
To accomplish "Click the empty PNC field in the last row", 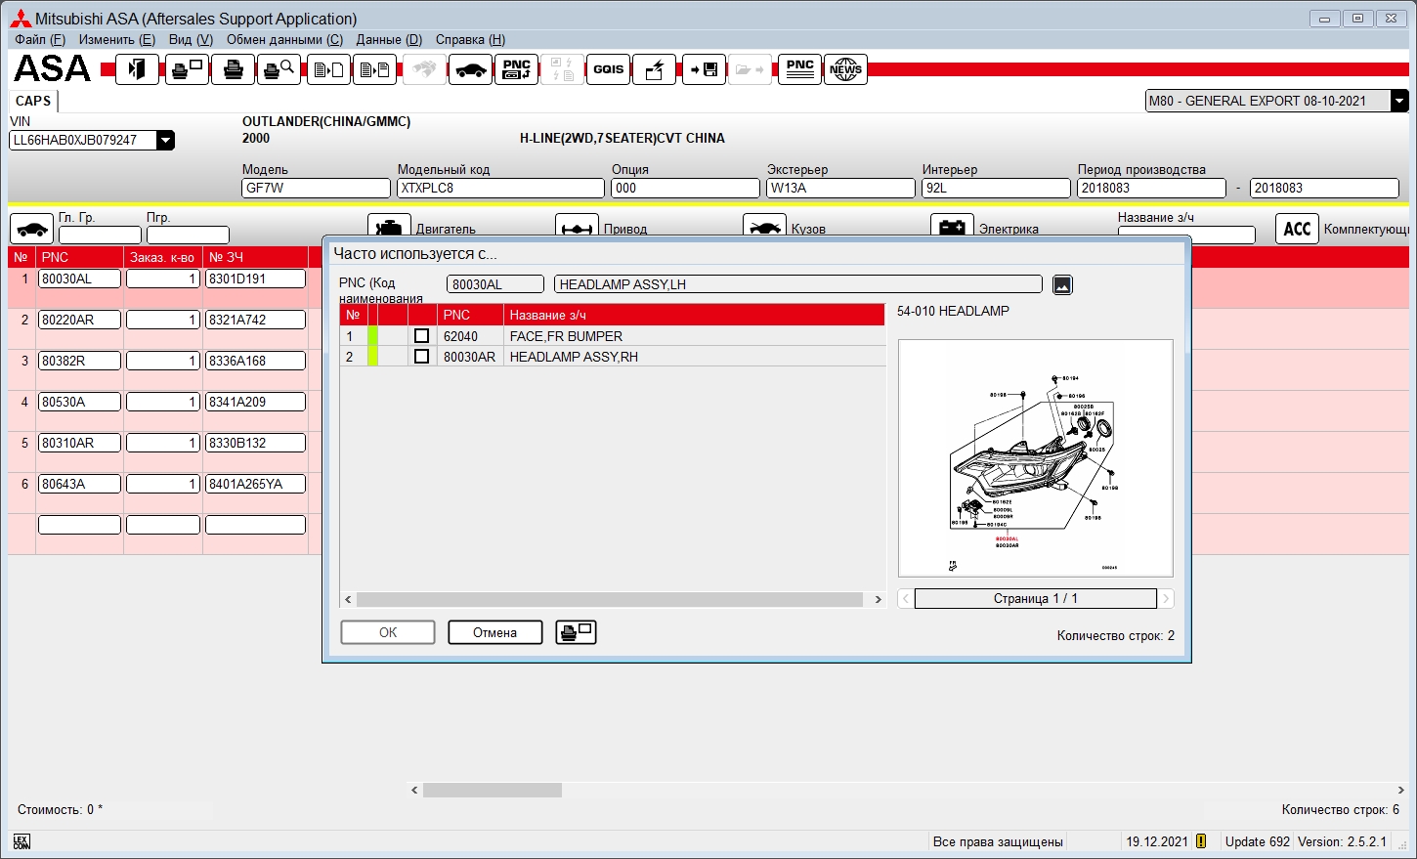I will 79,525.
